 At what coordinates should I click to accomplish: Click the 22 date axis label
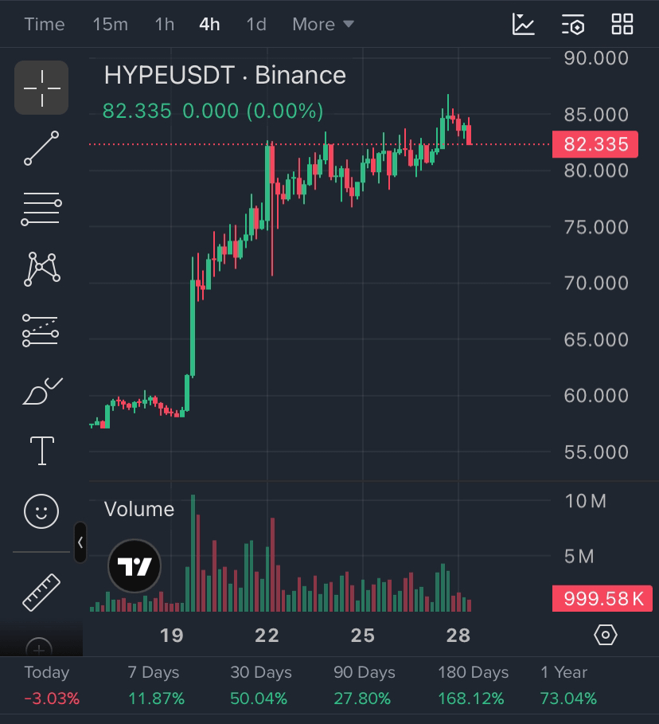point(267,636)
